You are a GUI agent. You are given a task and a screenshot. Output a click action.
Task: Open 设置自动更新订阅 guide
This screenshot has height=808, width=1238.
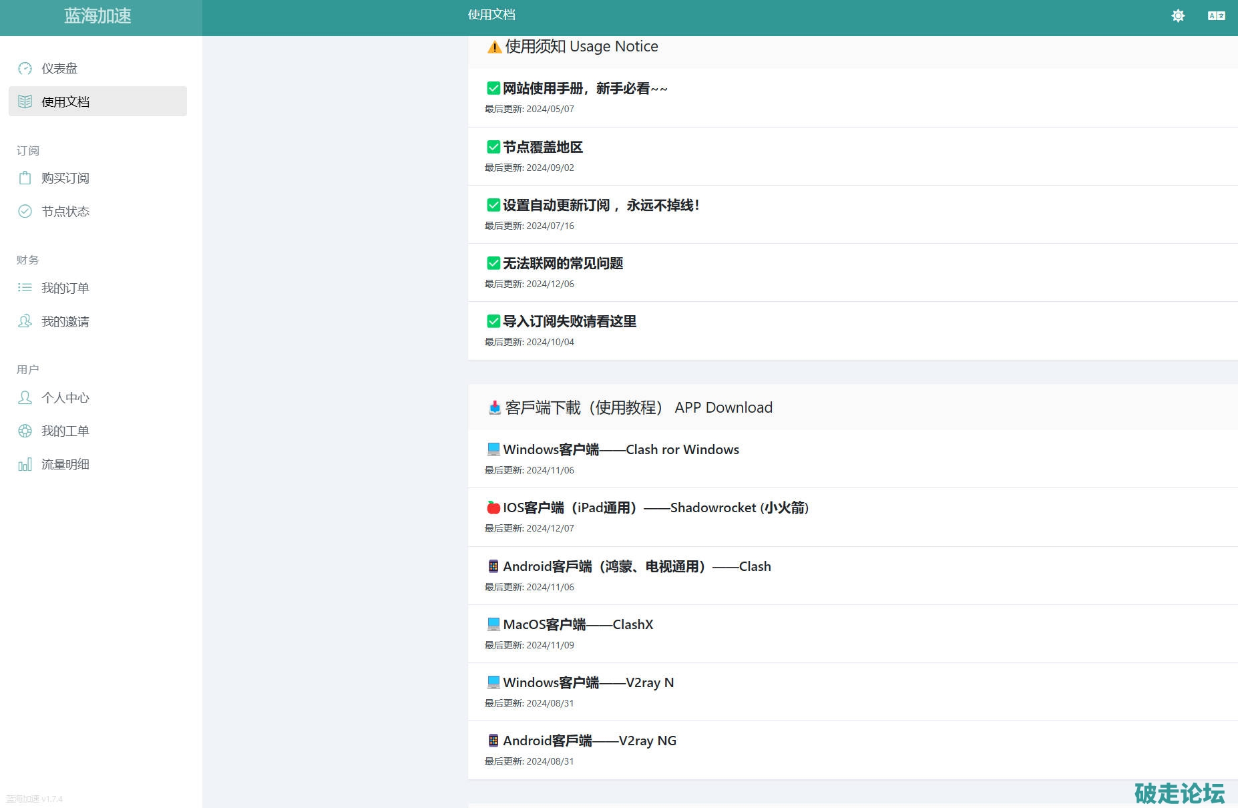point(600,205)
